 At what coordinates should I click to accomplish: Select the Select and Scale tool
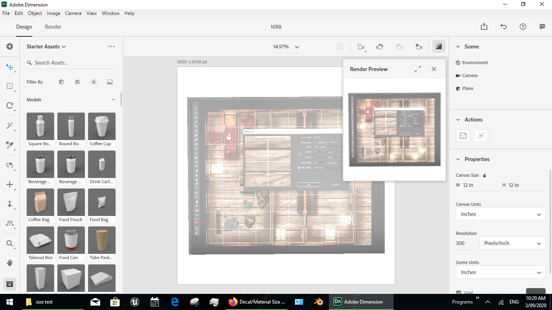coord(10,86)
